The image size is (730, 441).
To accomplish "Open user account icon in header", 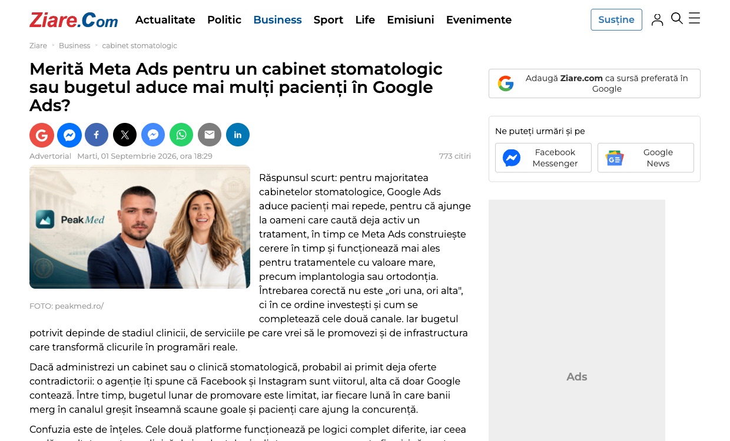I will pyautogui.click(x=658, y=19).
